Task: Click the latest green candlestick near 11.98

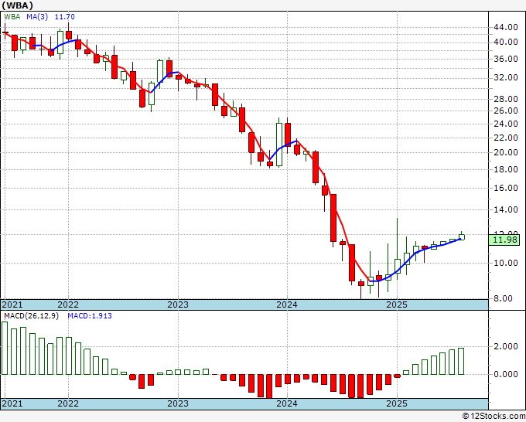Action: coord(462,237)
